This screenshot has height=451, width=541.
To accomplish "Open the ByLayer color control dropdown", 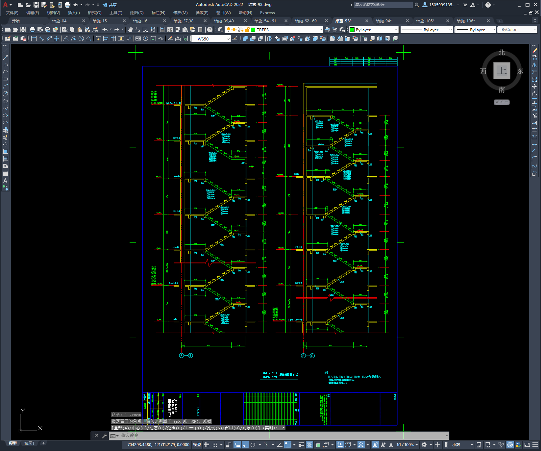I will (x=395, y=30).
